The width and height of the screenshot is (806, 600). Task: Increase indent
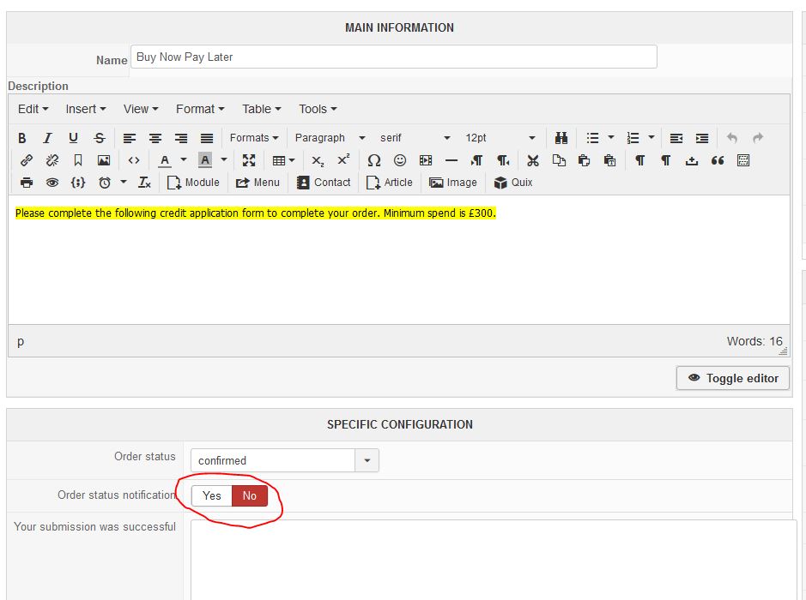pos(702,138)
